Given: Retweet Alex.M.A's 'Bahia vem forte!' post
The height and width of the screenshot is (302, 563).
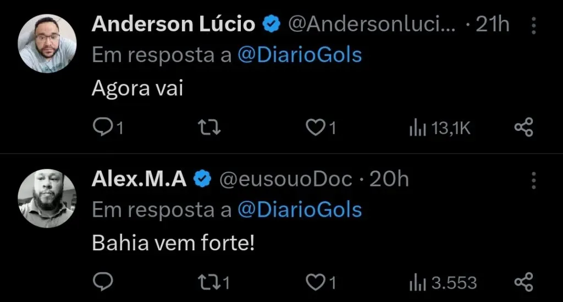Looking at the screenshot, I should [209, 282].
